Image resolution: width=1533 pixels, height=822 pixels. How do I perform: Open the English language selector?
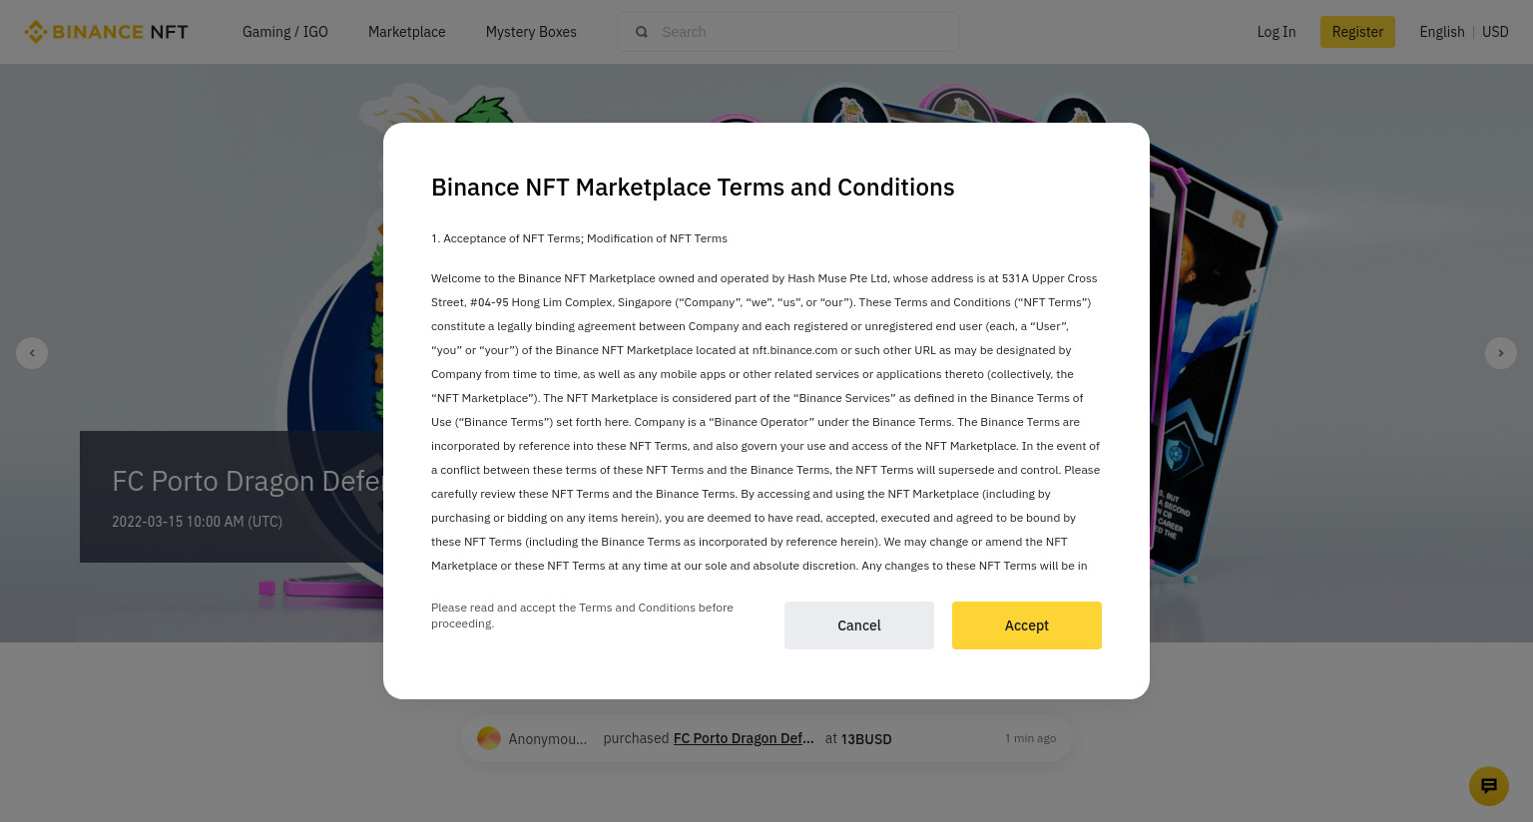[x=1442, y=32]
